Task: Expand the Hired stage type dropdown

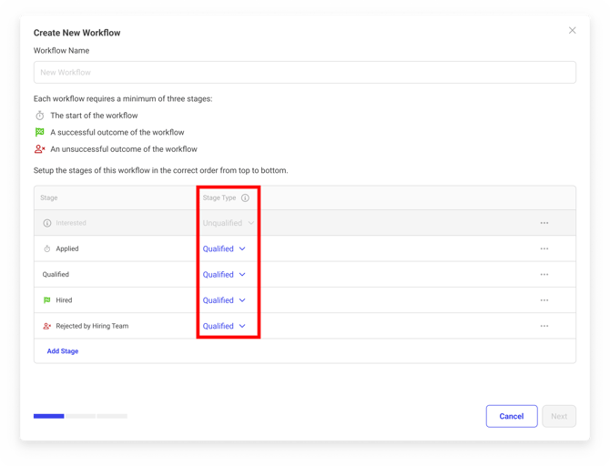Action: click(x=224, y=299)
